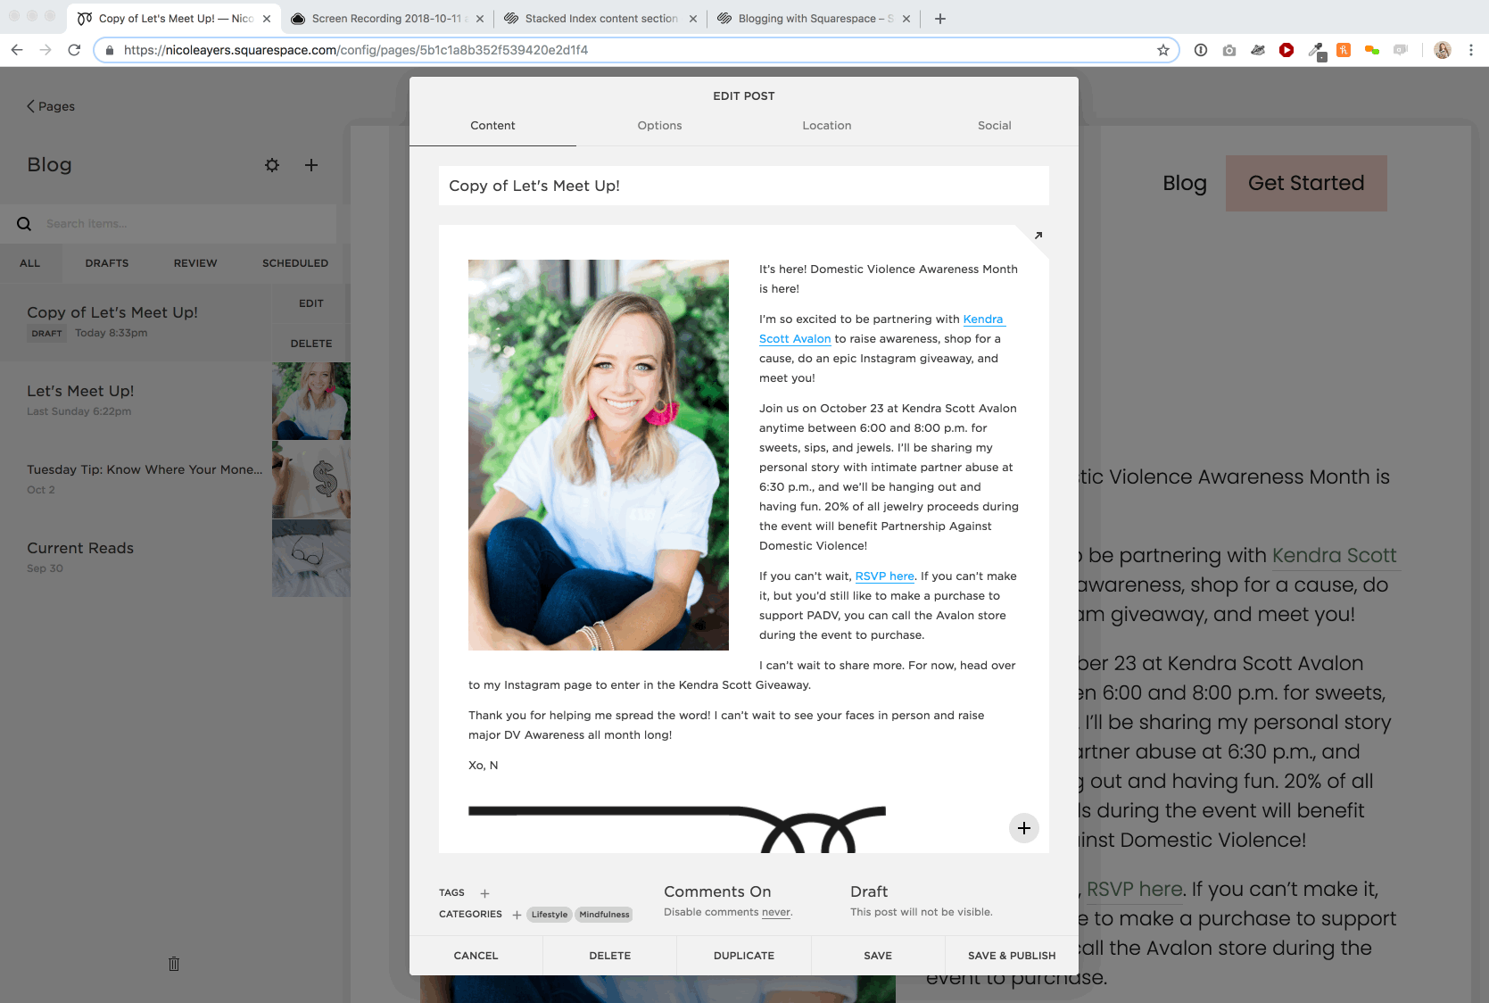Open Chrome menu with three dots
Screen dimensions: 1489x1003
click(1471, 50)
